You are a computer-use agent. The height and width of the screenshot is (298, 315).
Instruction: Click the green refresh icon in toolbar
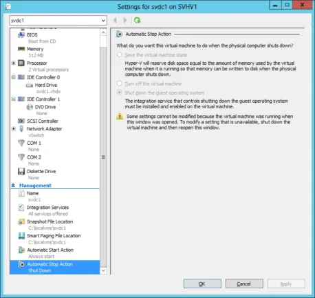pyautogui.click(x=137, y=21)
